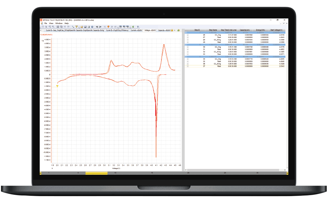Save data using the floppy disk icon
The image size is (329, 200).
point(85,27)
